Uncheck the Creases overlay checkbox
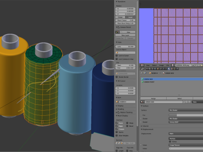 (117, 129)
